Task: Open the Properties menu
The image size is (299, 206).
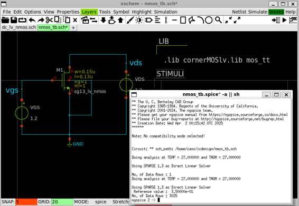Action: click(x=68, y=12)
